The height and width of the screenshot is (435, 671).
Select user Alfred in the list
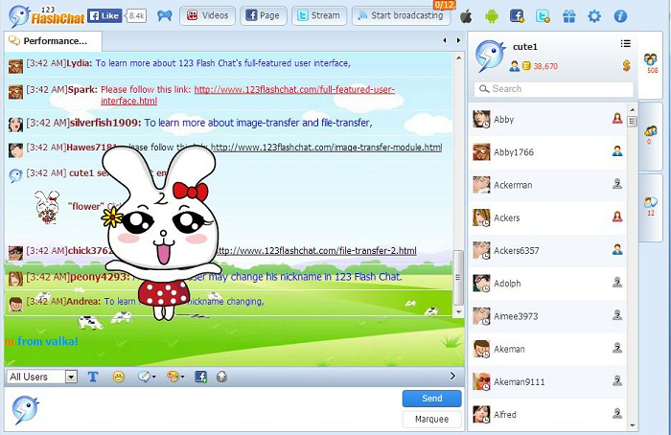547,415
